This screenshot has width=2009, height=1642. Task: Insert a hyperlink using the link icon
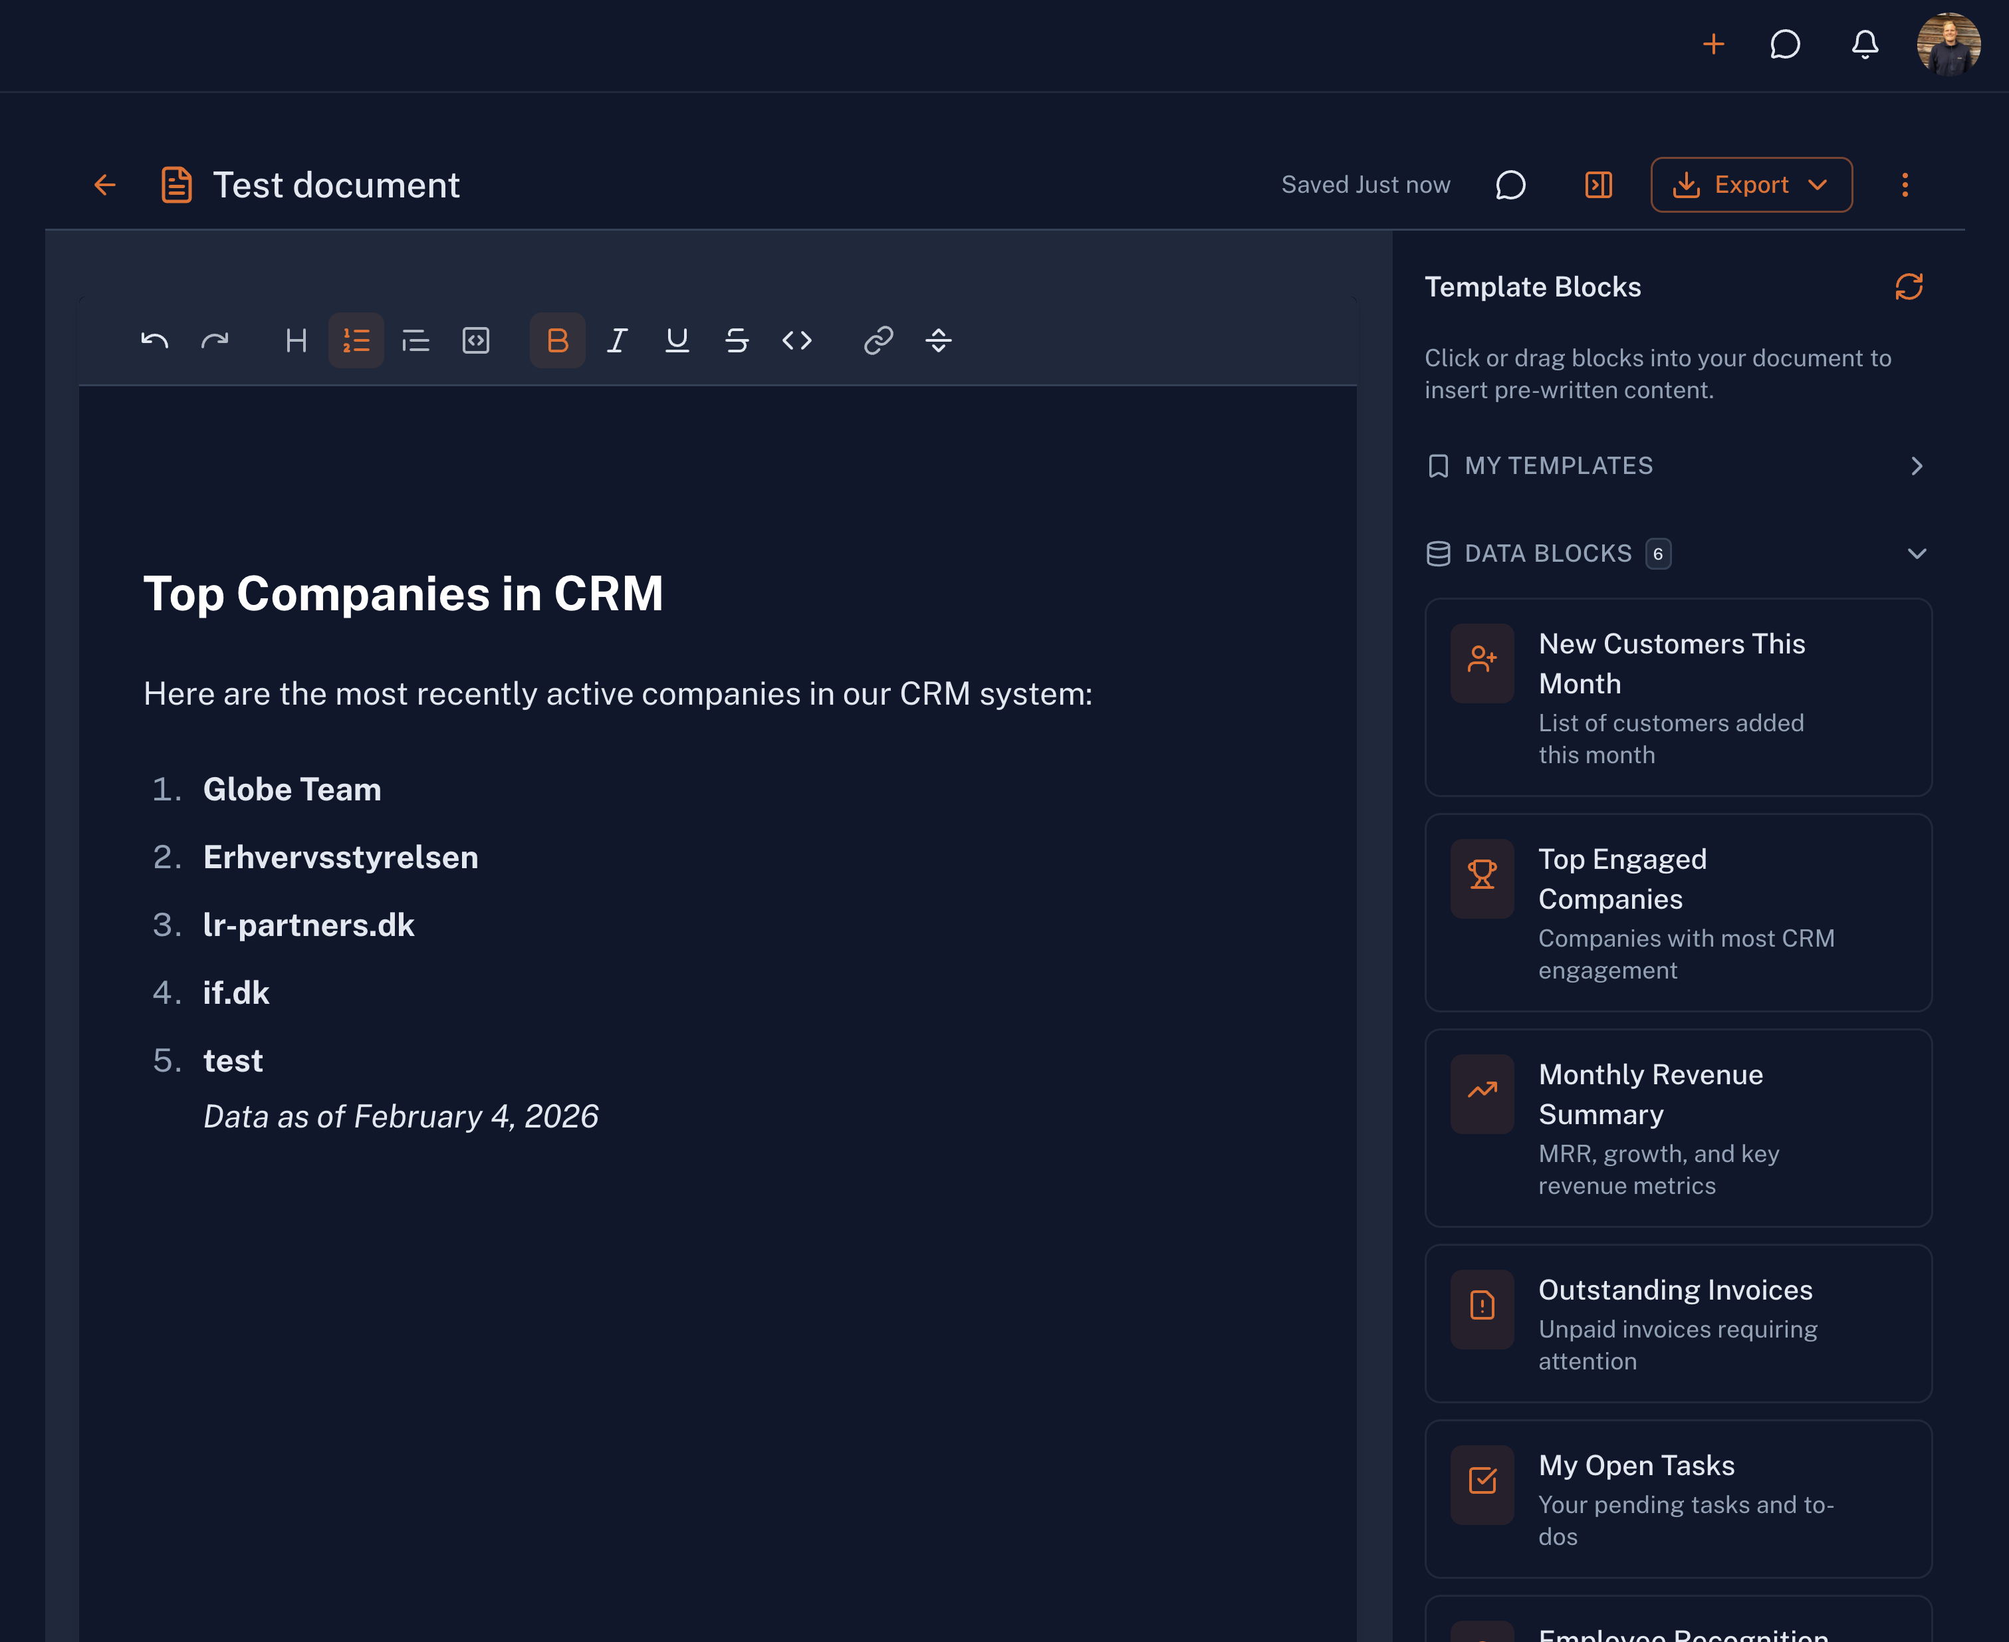879,340
